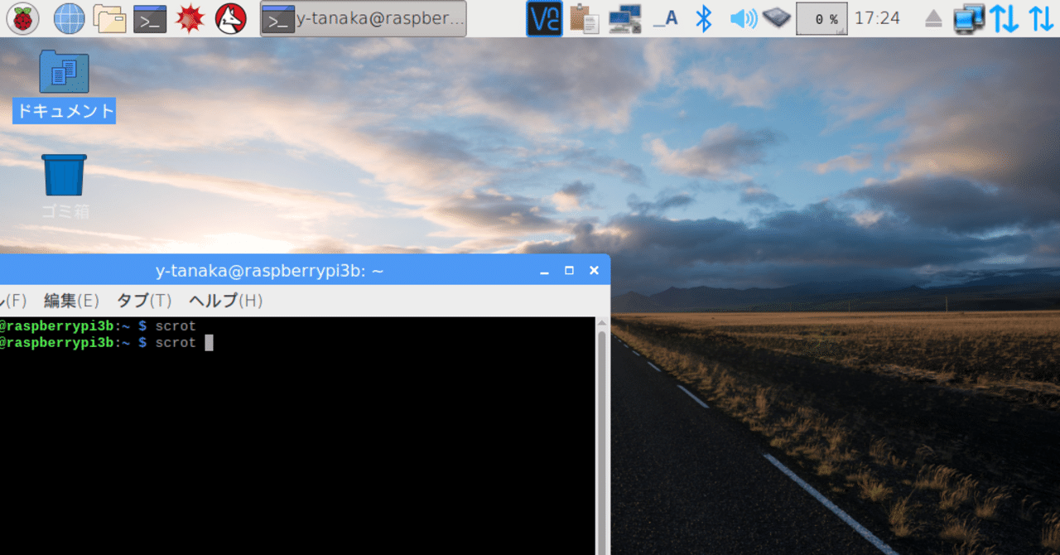Viewport: 1060px width, 555px height.
Task: Select the ゴミ箱 trash bin desktop icon
Action: coord(65,187)
